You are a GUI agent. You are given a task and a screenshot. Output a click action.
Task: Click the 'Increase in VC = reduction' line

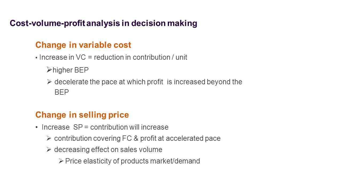(x=113, y=57)
